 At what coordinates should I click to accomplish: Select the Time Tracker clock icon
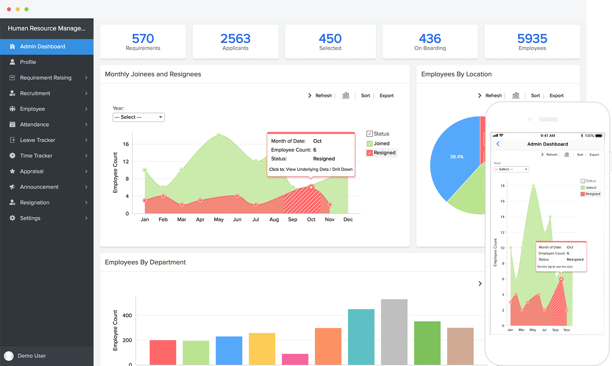12,156
